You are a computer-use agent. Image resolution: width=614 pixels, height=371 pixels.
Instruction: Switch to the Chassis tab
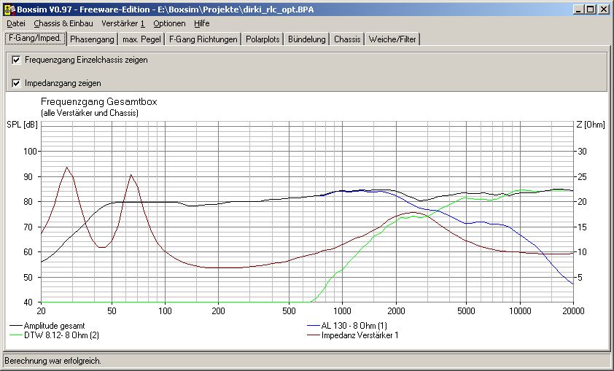coord(347,39)
